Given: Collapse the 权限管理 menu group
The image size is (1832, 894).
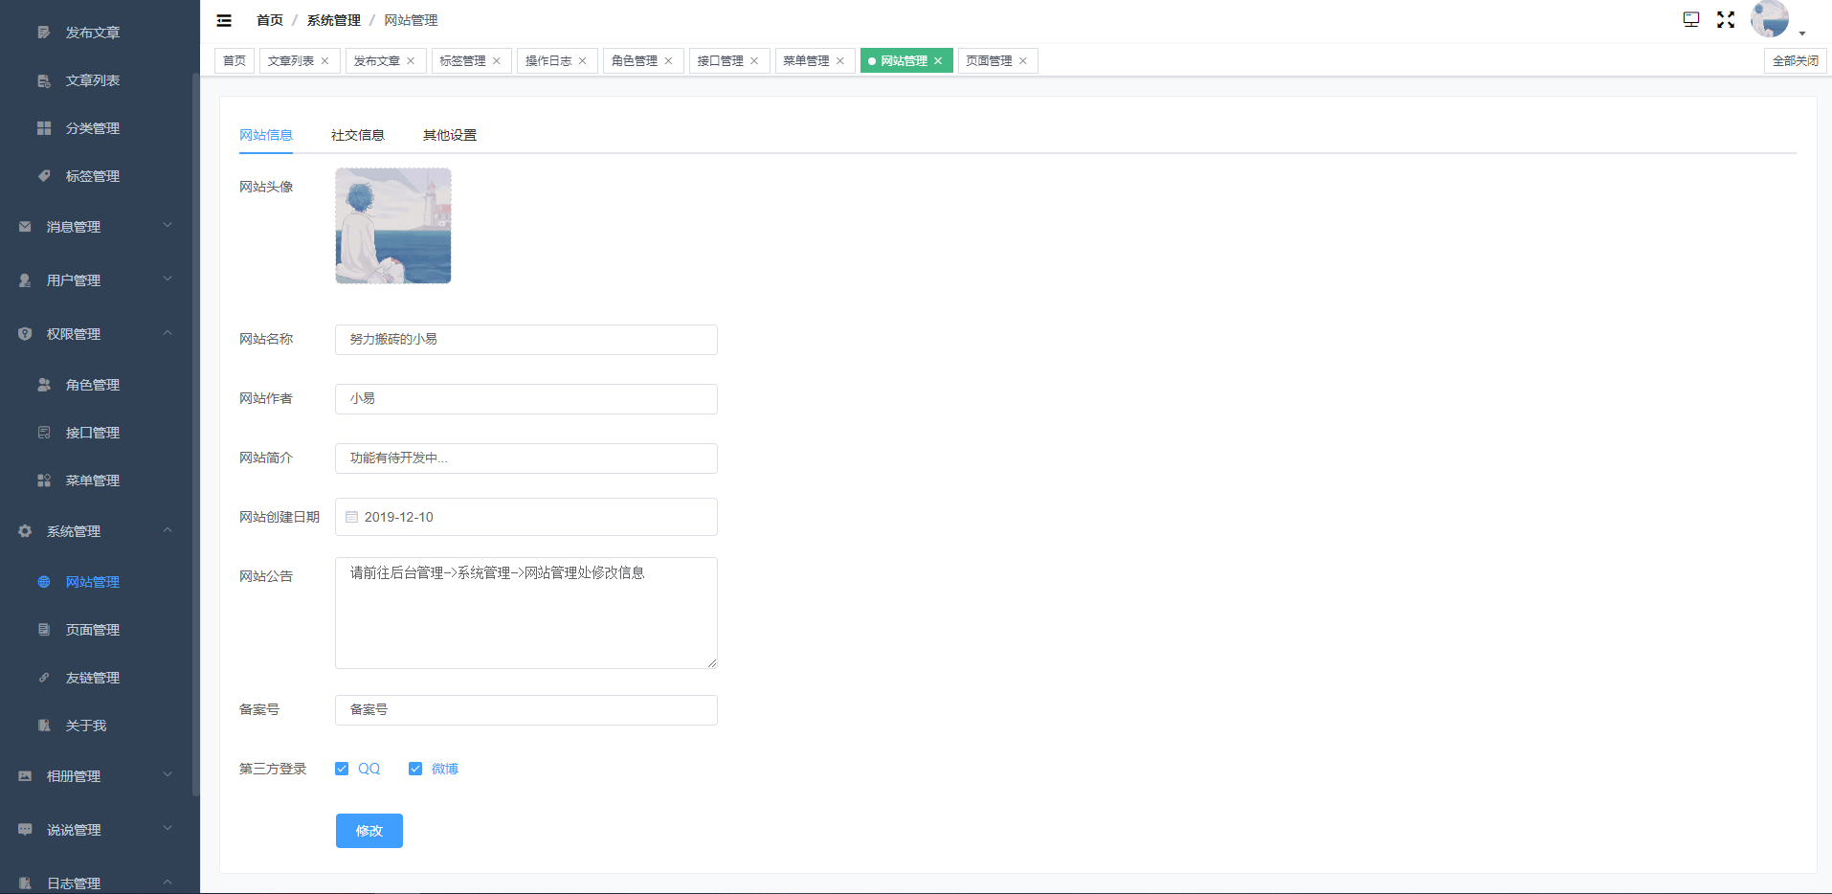Looking at the screenshot, I should tap(96, 334).
